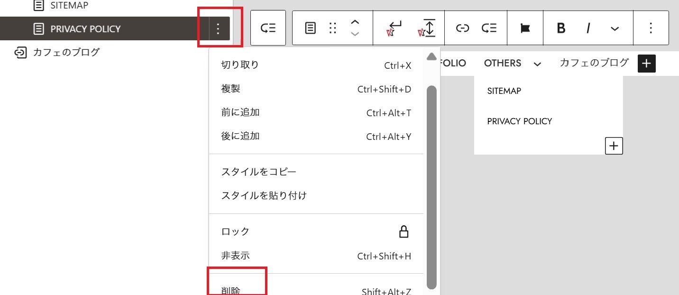Choose スタイルを貼り付け from the menu

(x=316, y=195)
